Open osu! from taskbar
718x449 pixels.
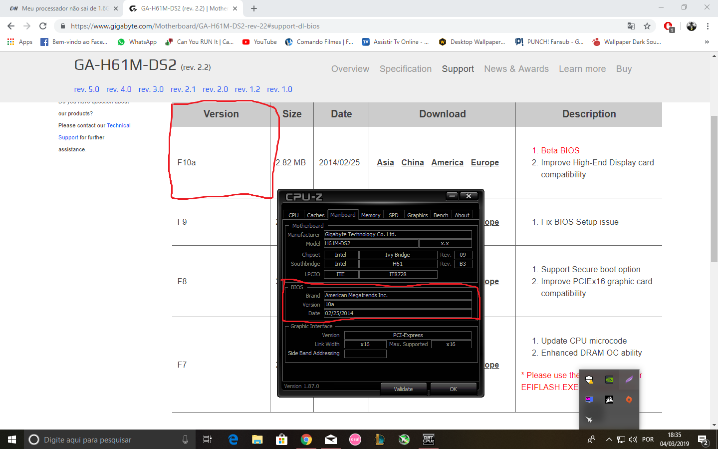coord(355,440)
